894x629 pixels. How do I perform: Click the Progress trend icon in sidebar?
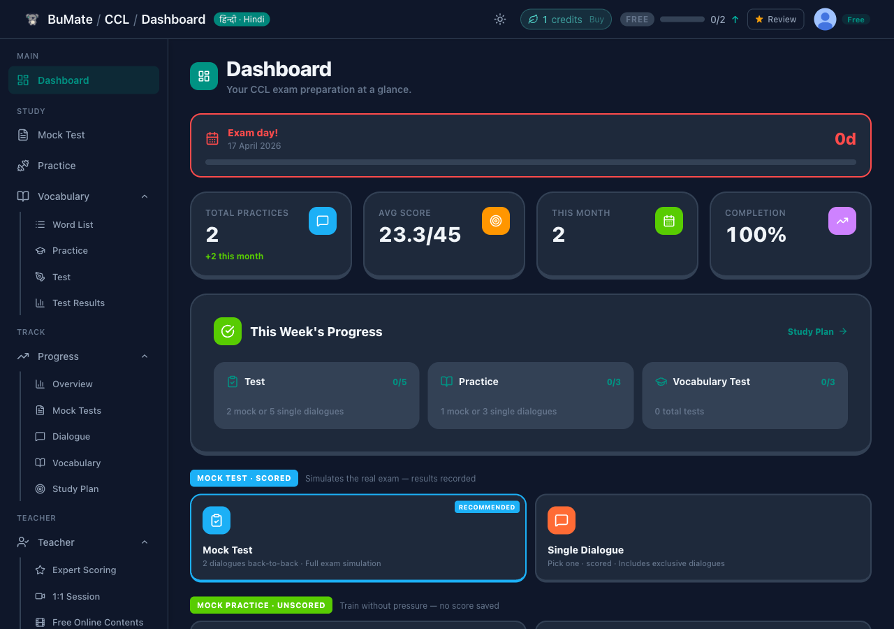click(23, 356)
